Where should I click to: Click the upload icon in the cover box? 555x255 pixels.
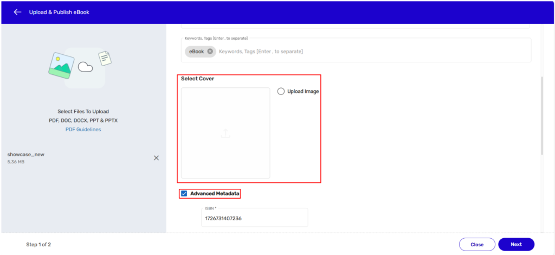pyautogui.click(x=225, y=133)
